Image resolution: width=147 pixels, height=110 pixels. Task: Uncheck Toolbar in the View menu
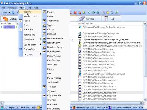tap(21, 21)
